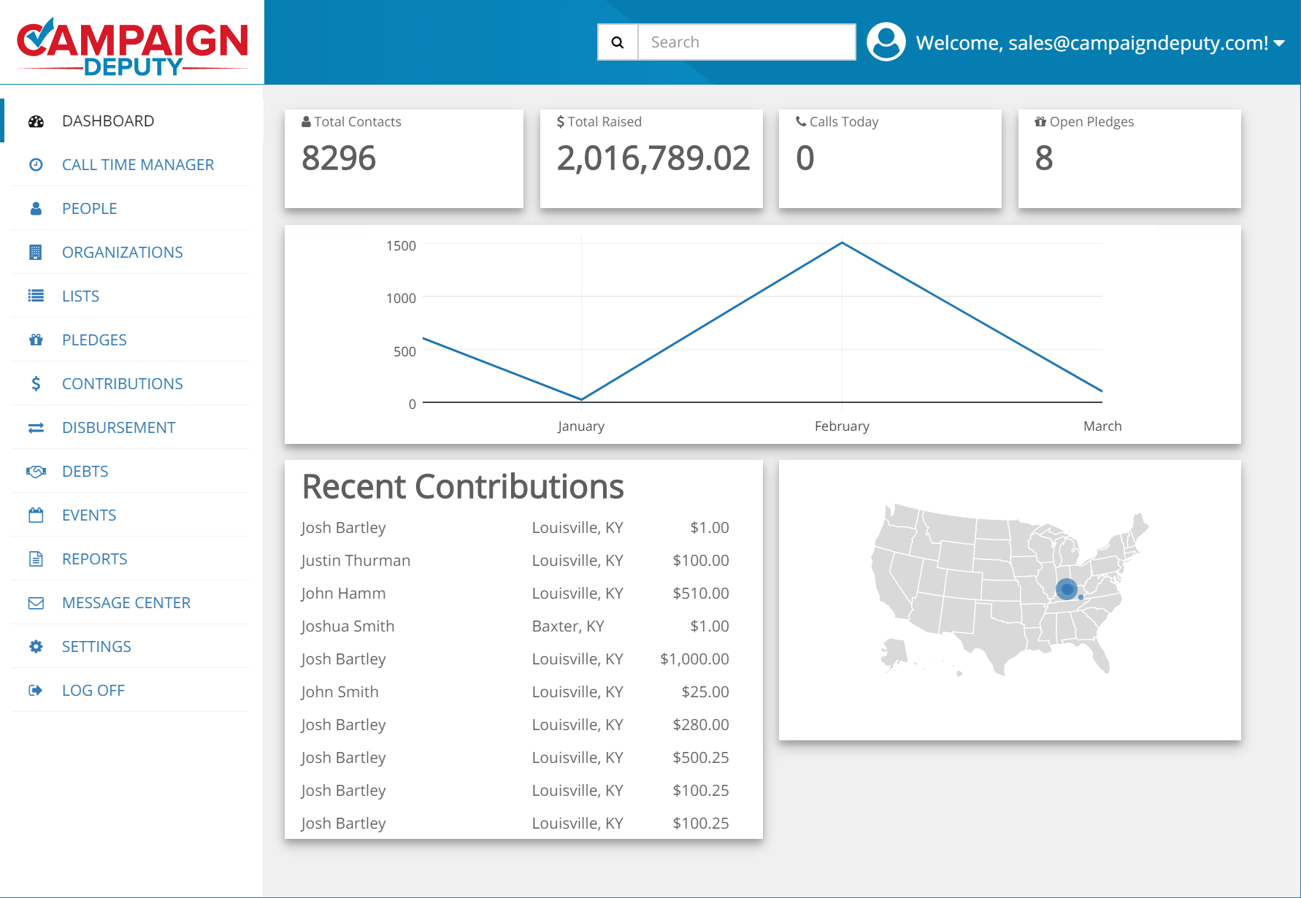Screen dimensions: 1301x898
Task: Open the Disbursement page
Action: click(118, 428)
